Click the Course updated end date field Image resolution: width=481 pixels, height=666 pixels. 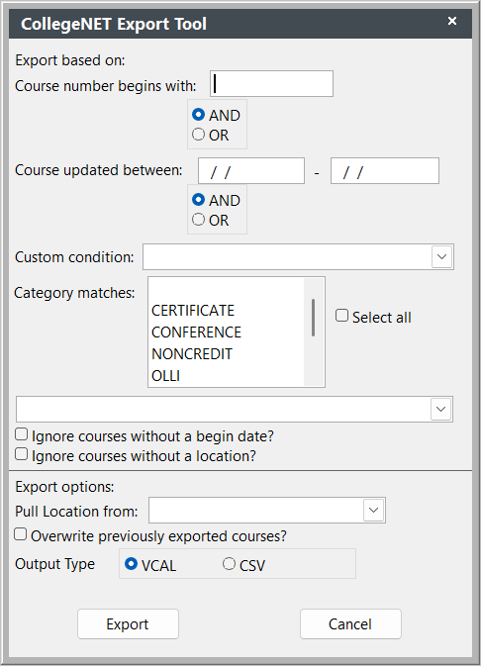pos(385,171)
